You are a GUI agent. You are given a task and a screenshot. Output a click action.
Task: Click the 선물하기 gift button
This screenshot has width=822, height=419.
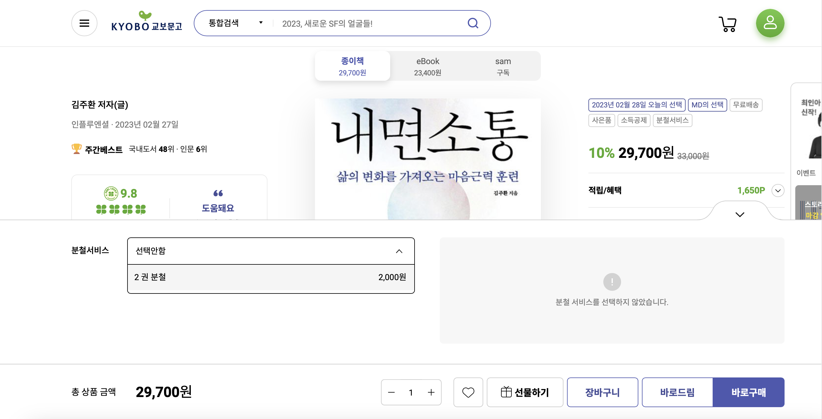525,392
